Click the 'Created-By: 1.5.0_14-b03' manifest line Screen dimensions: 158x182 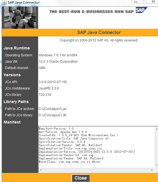pos(78,135)
